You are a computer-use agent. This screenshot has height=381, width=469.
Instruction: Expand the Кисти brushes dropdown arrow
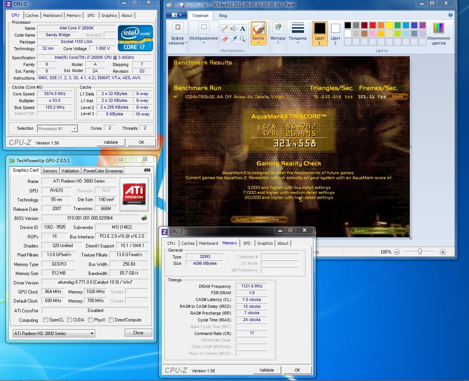coord(258,42)
